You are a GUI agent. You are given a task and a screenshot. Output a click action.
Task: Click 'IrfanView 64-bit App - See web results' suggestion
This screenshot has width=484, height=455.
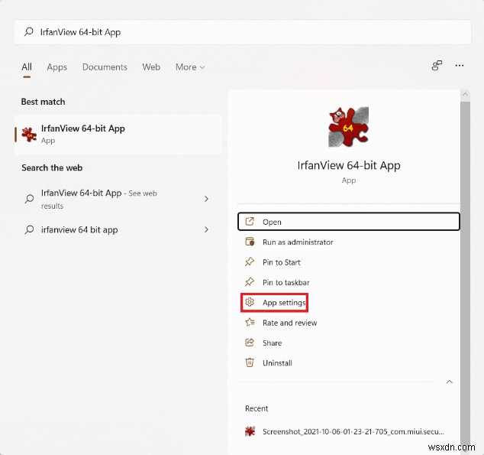(x=118, y=199)
